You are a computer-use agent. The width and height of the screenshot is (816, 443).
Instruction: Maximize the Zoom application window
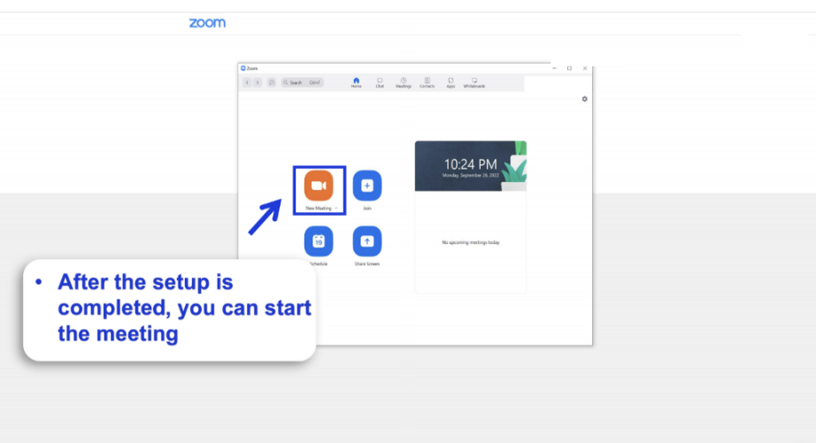click(x=569, y=68)
